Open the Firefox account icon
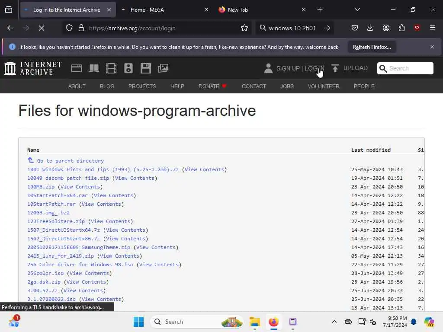Screen dimensions: 443x332 386,28
